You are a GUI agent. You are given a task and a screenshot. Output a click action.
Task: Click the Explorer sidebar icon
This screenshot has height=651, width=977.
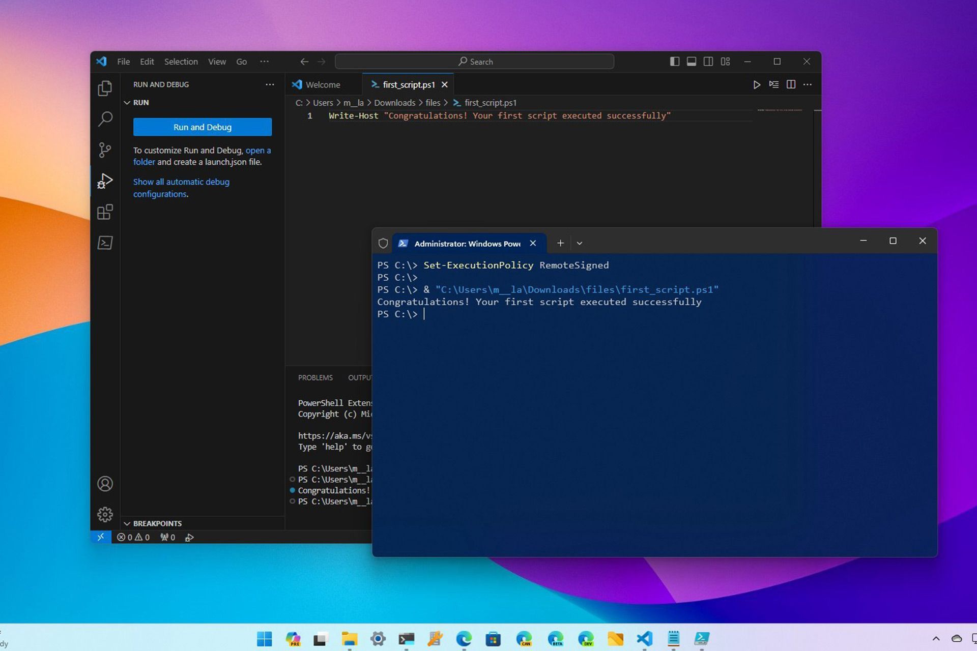pyautogui.click(x=104, y=88)
